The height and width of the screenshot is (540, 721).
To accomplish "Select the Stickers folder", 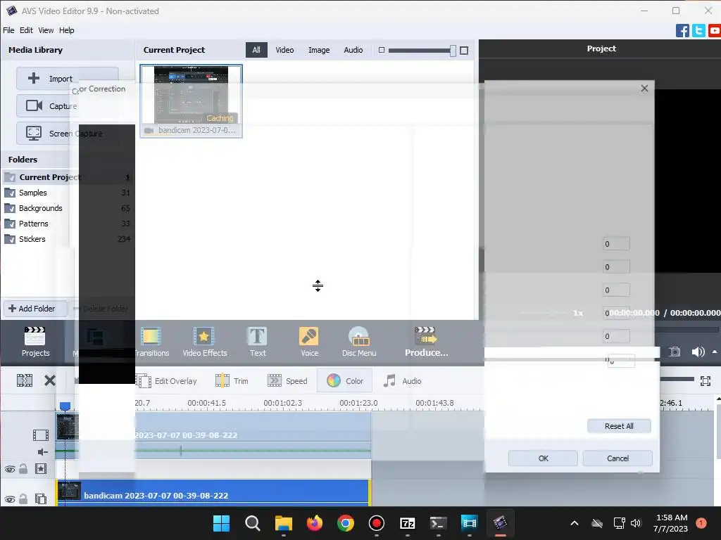I will point(68,239).
